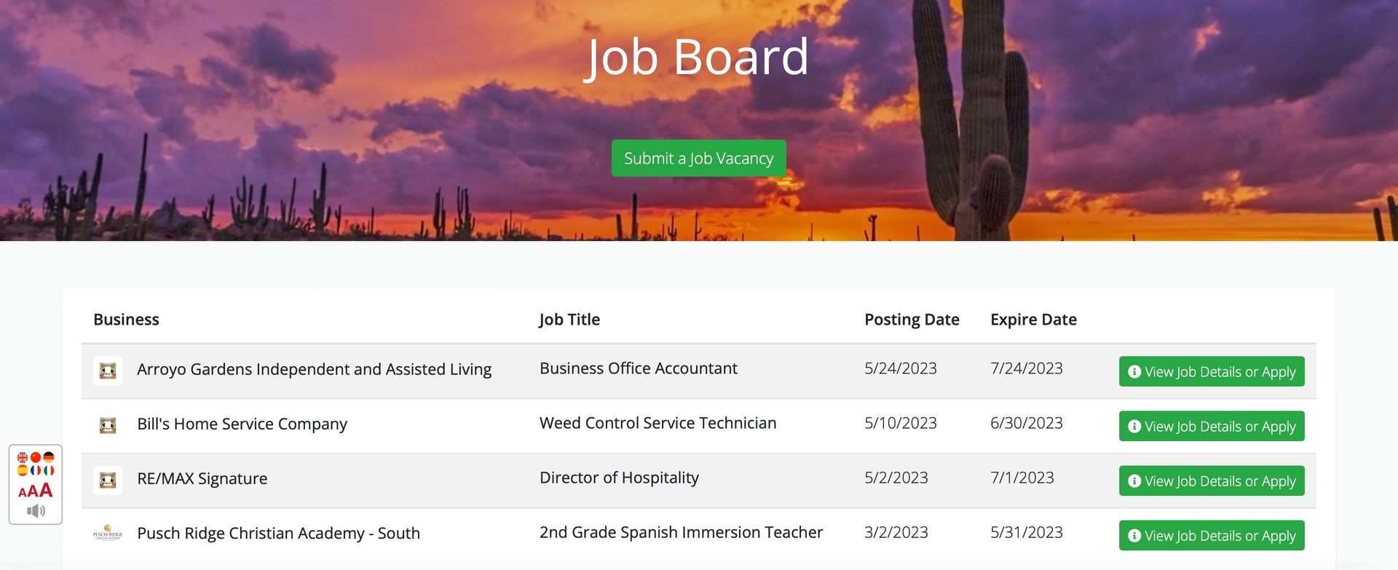View job details for Business Office Accountant

tap(1212, 371)
